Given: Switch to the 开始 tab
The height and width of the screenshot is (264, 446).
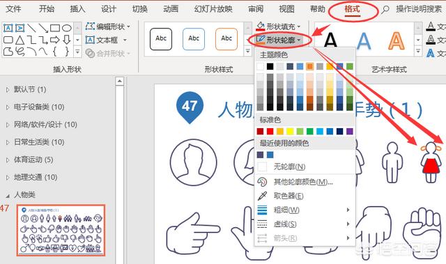Looking at the screenshot, I should coord(47,9).
